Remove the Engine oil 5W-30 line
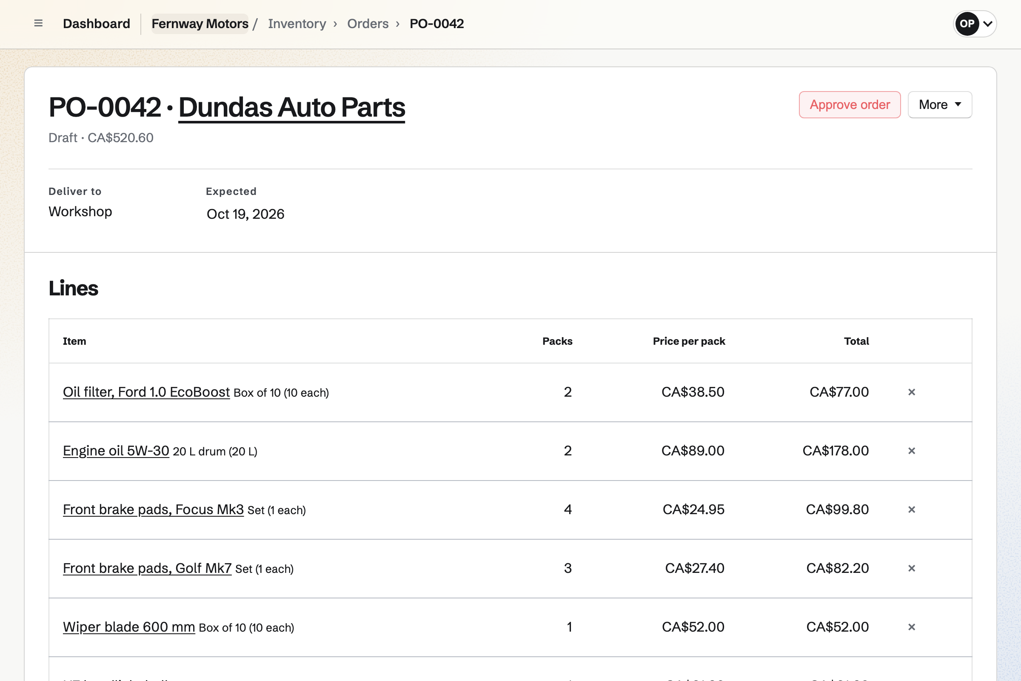This screenshot has width=1021, height=681. (912, 451)
